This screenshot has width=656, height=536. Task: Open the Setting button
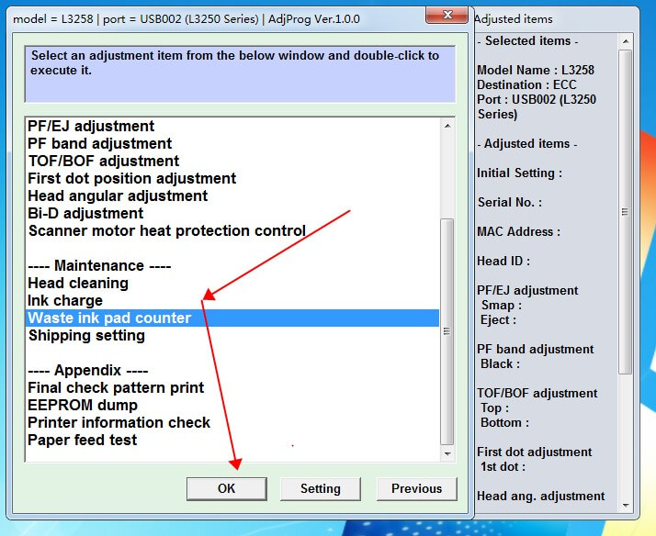(x=320, y=488)
